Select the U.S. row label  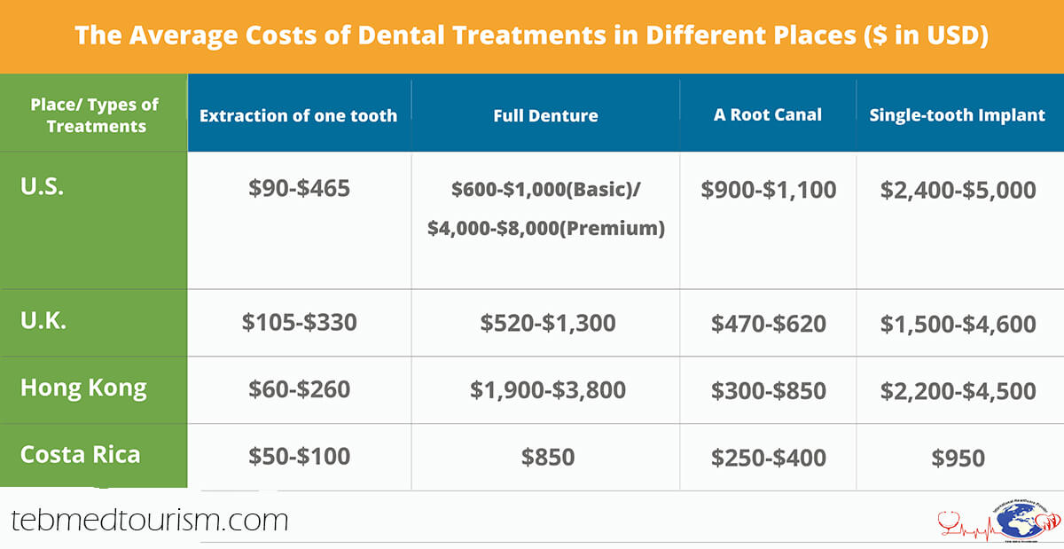[43, 188]
